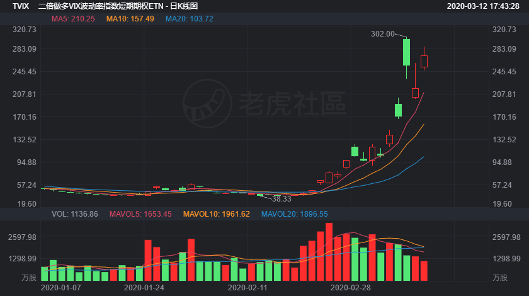Click the left axis value 207.81
Screen dimensions: 529x296
[25, 94]
